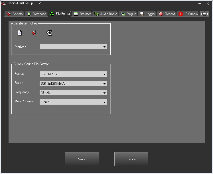The width and height of the screenshot is (213, 174).
Task: Expand the Mono/Stereo dropdown
Action: pyautogui.click(x=104, y=102)
